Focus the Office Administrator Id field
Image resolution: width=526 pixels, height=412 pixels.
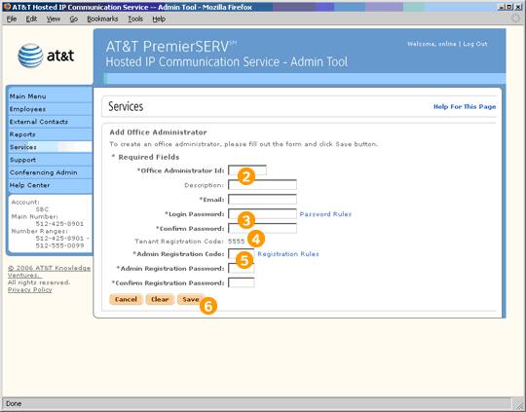pyautogui.click(x=247, y=170)
